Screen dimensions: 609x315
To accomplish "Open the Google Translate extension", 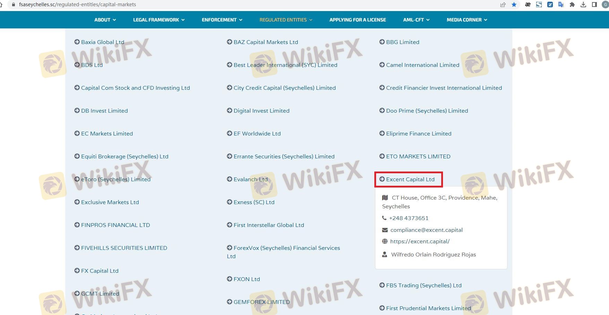I will click(x=561, y=5).
